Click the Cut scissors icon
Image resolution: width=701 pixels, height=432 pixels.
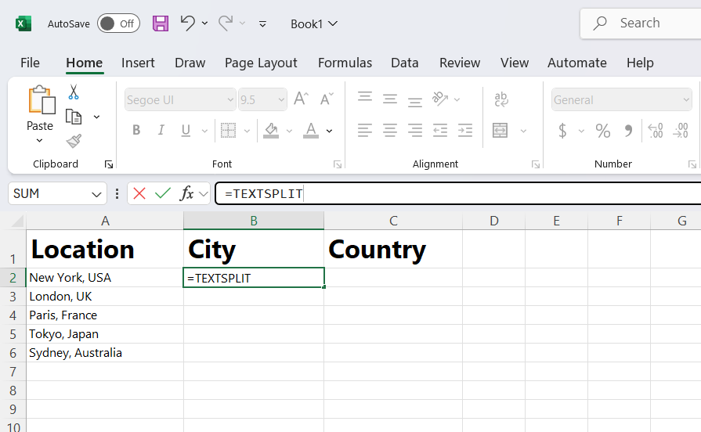click(74, 92)
